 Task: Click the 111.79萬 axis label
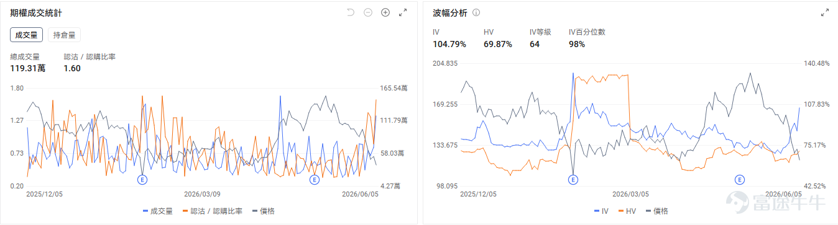coord(394,121)
